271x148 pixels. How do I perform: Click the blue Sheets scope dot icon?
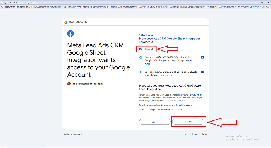pyautogui.click(x=140, y=72)
